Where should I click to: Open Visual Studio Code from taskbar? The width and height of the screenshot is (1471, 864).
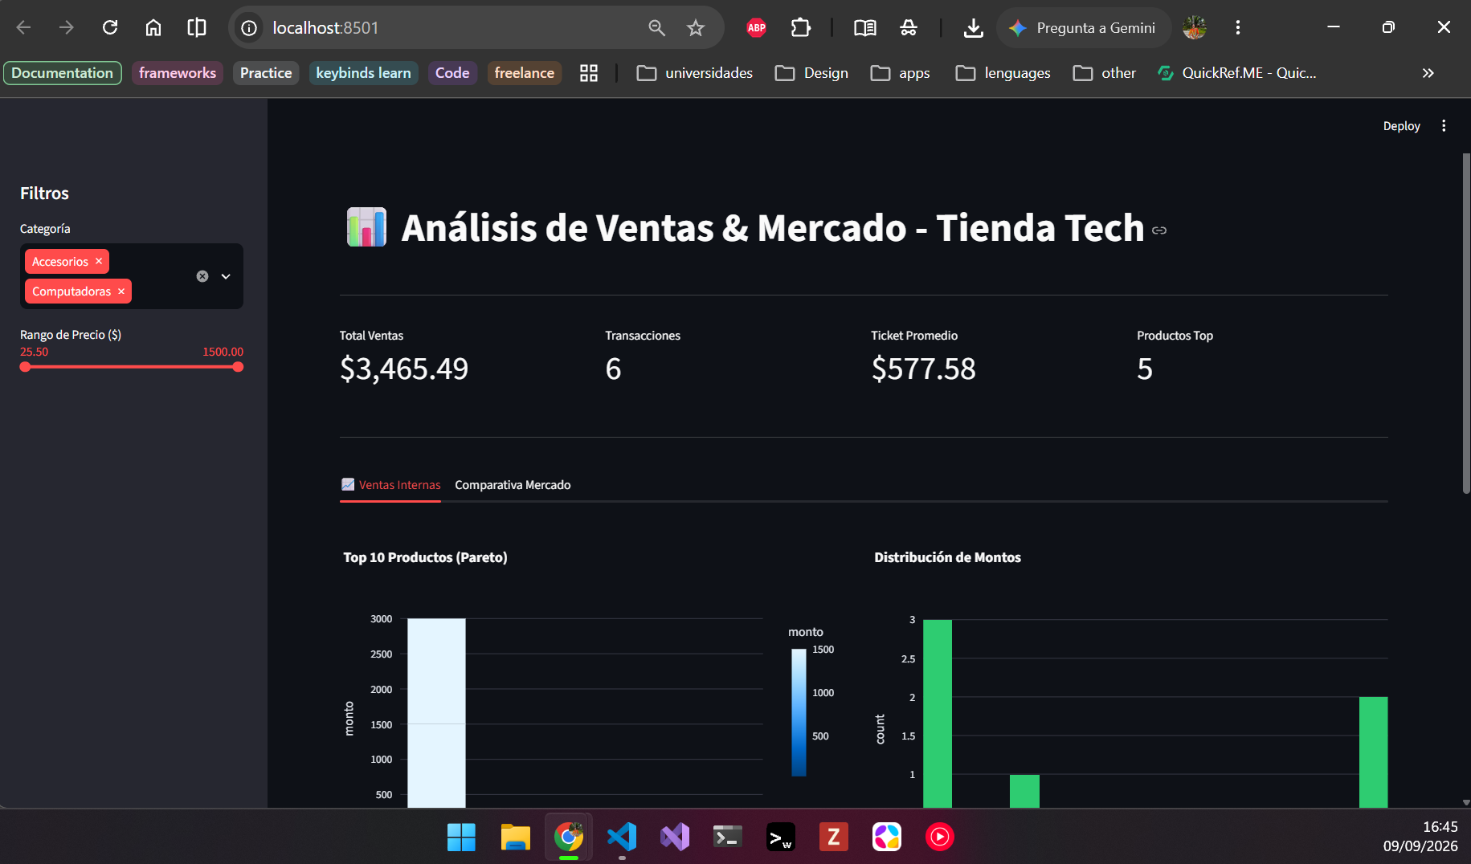(622, 838)
